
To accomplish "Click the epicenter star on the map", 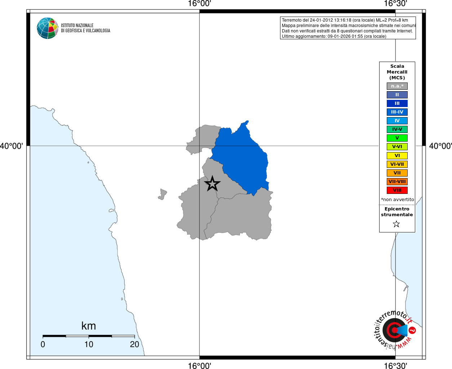I will click(x=212, y=184).
